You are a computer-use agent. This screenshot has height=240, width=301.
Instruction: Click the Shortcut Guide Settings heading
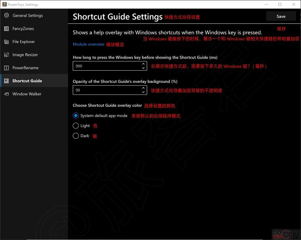(117, 17)
